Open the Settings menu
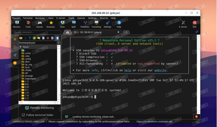Screen dimensions: 217x127 [92, 18]
